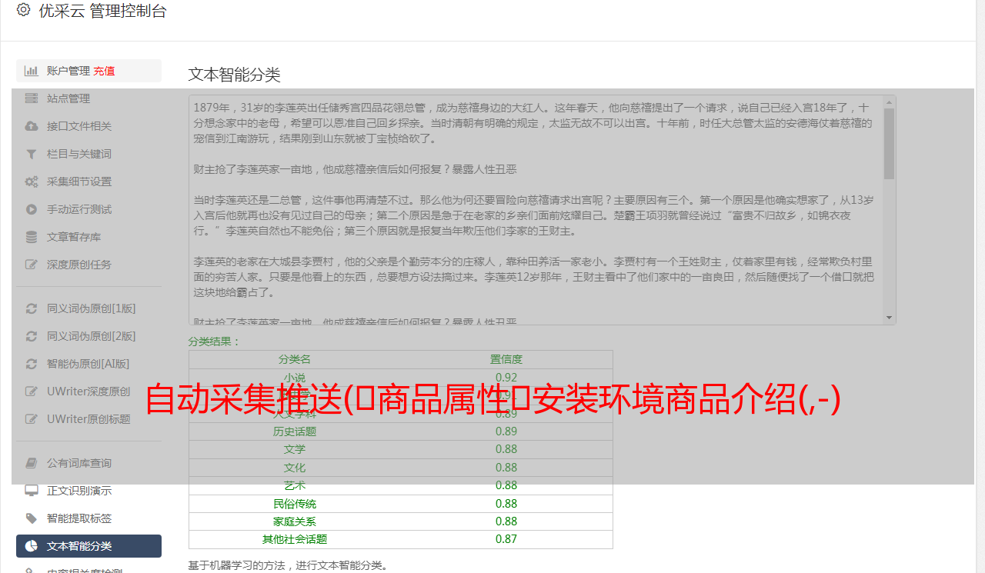Click the text area scroll down arrow
This screenshot has height=573, width=985.
click(890, 318)
